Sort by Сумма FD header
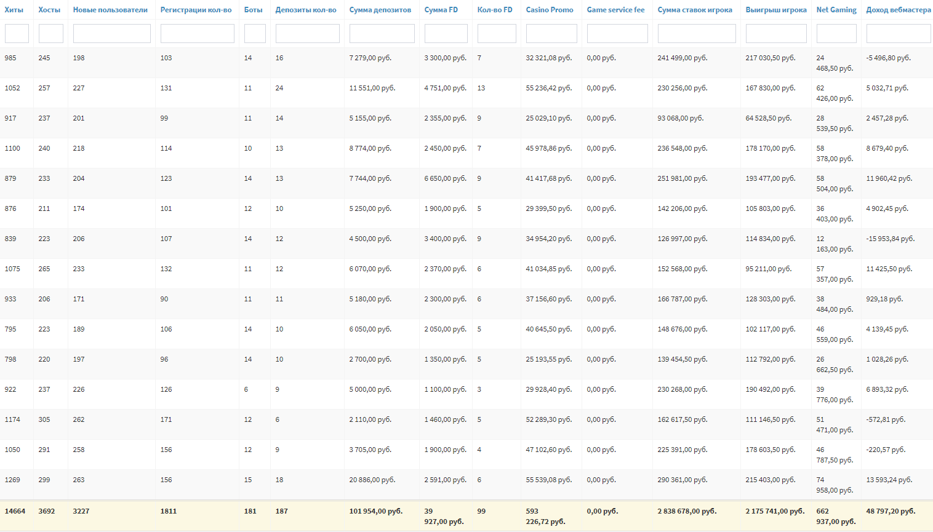The image size is (933, 532). click(441, 10)
